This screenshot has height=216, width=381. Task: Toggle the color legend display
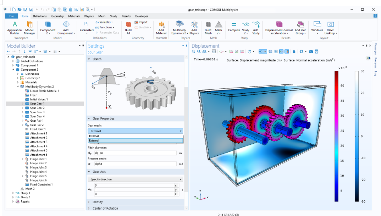(x=287, y=51)
